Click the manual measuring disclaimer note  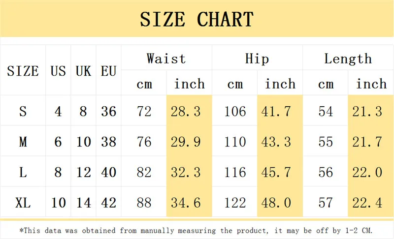click(196, 231)
